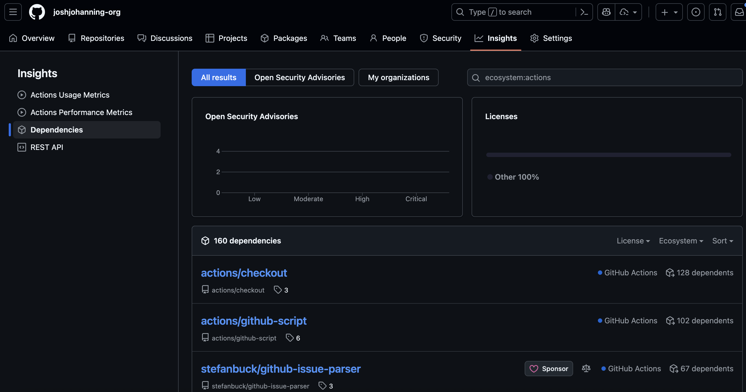Click the Dependencies package icon in sidebar
746x392 pixels.
point(22,130)
